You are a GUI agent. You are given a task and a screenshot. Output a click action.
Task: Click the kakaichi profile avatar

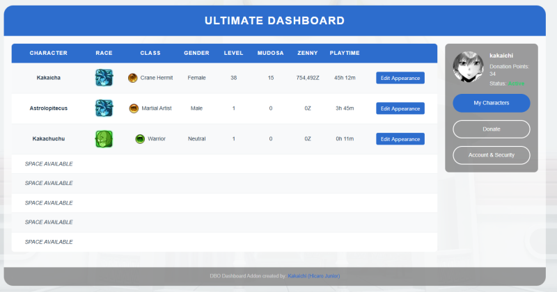pyautogui.click(x=468, y=67)
